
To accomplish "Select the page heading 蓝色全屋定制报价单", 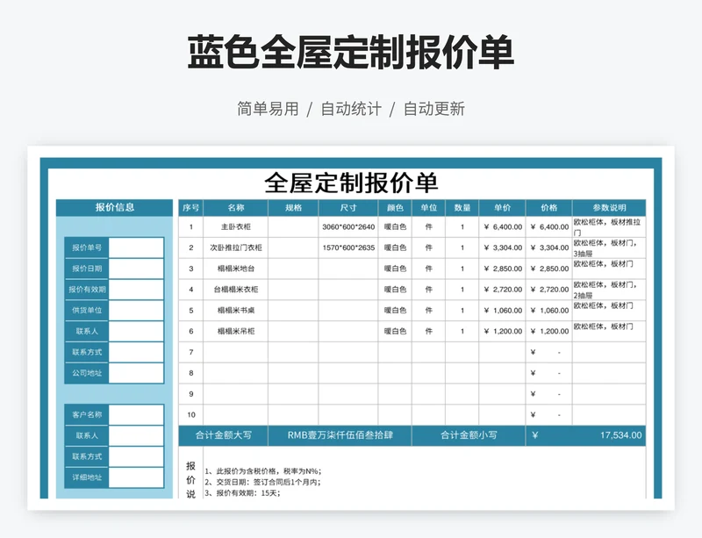I will pyautogui.click(x=350, y=53).
